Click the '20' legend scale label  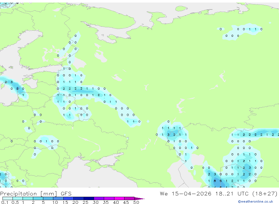coord(75,202)
